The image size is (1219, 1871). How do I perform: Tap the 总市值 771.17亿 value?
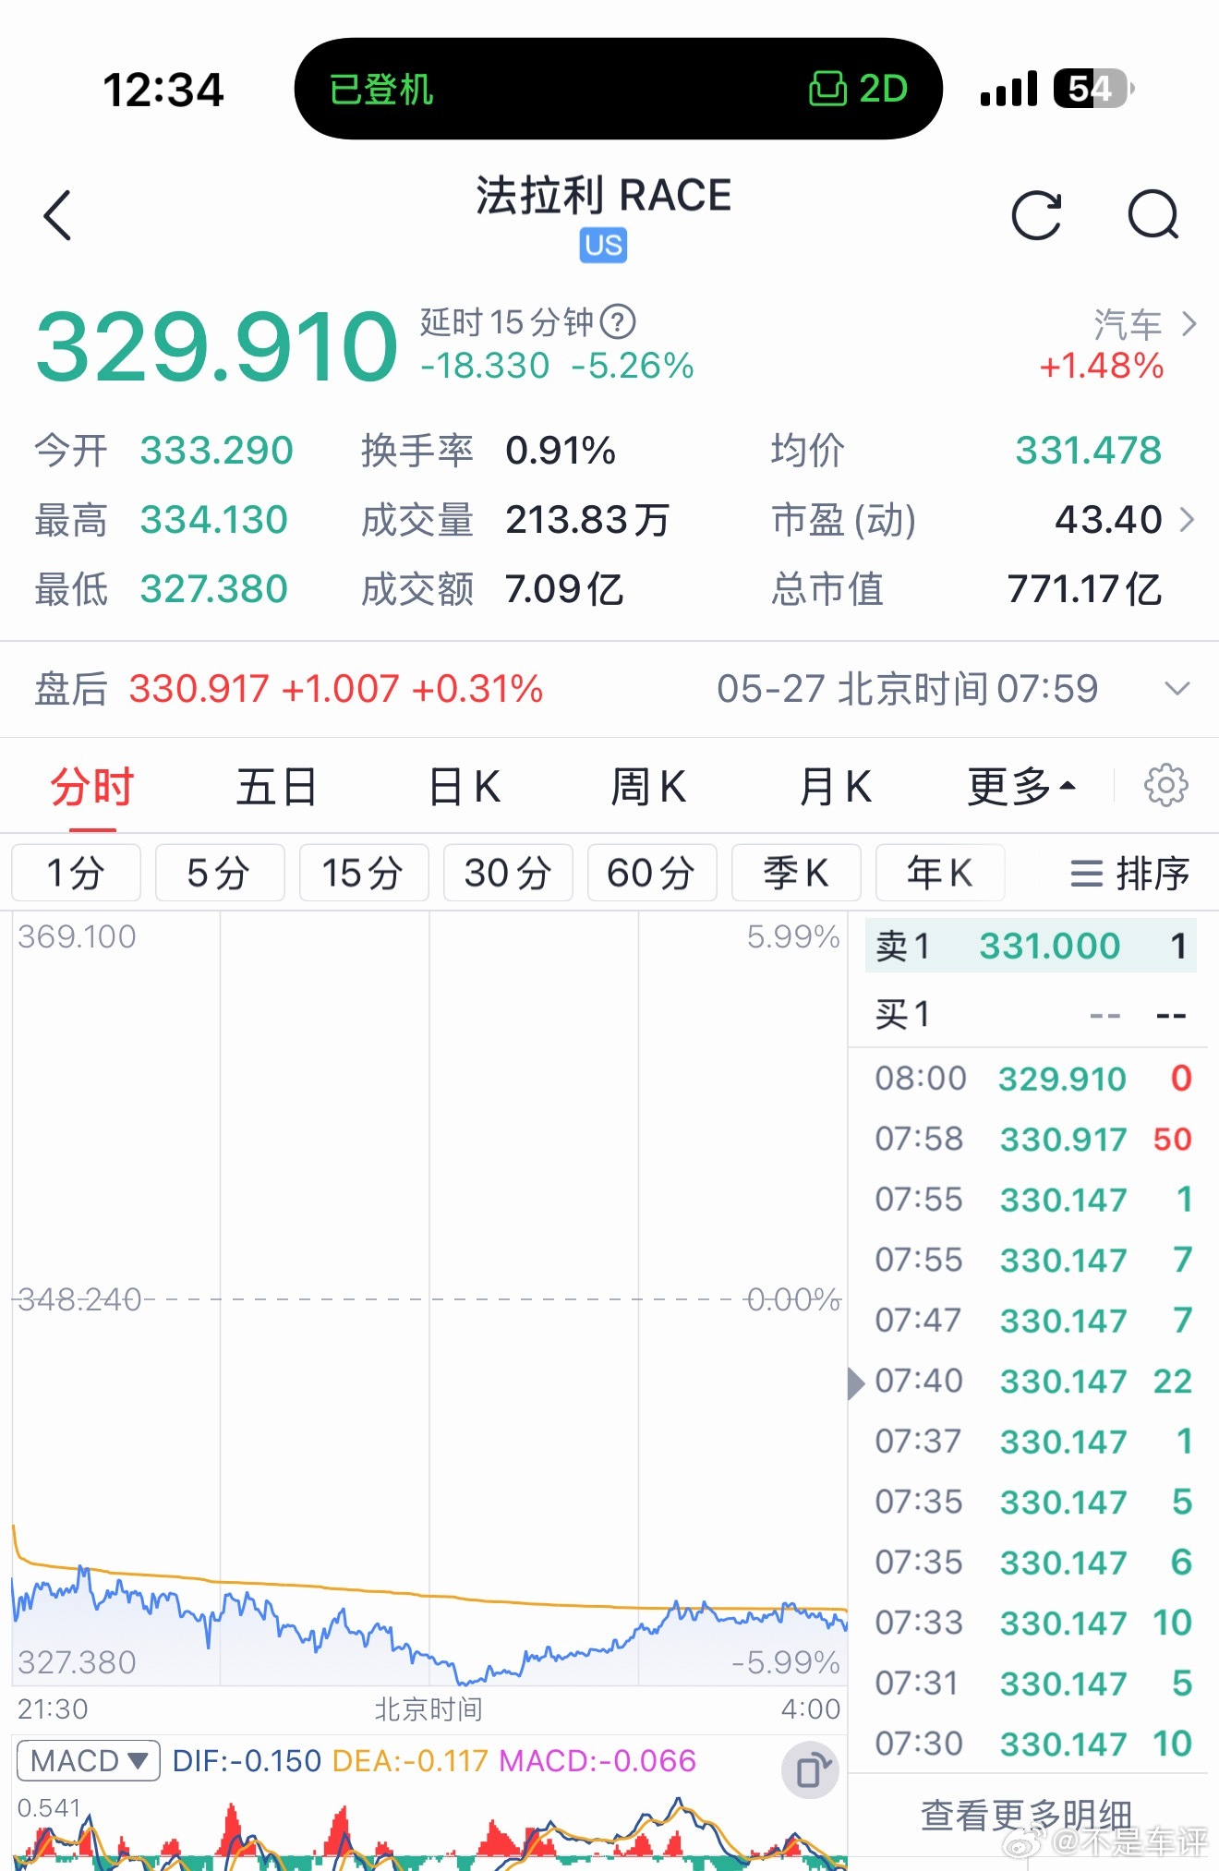point(1084,589)
